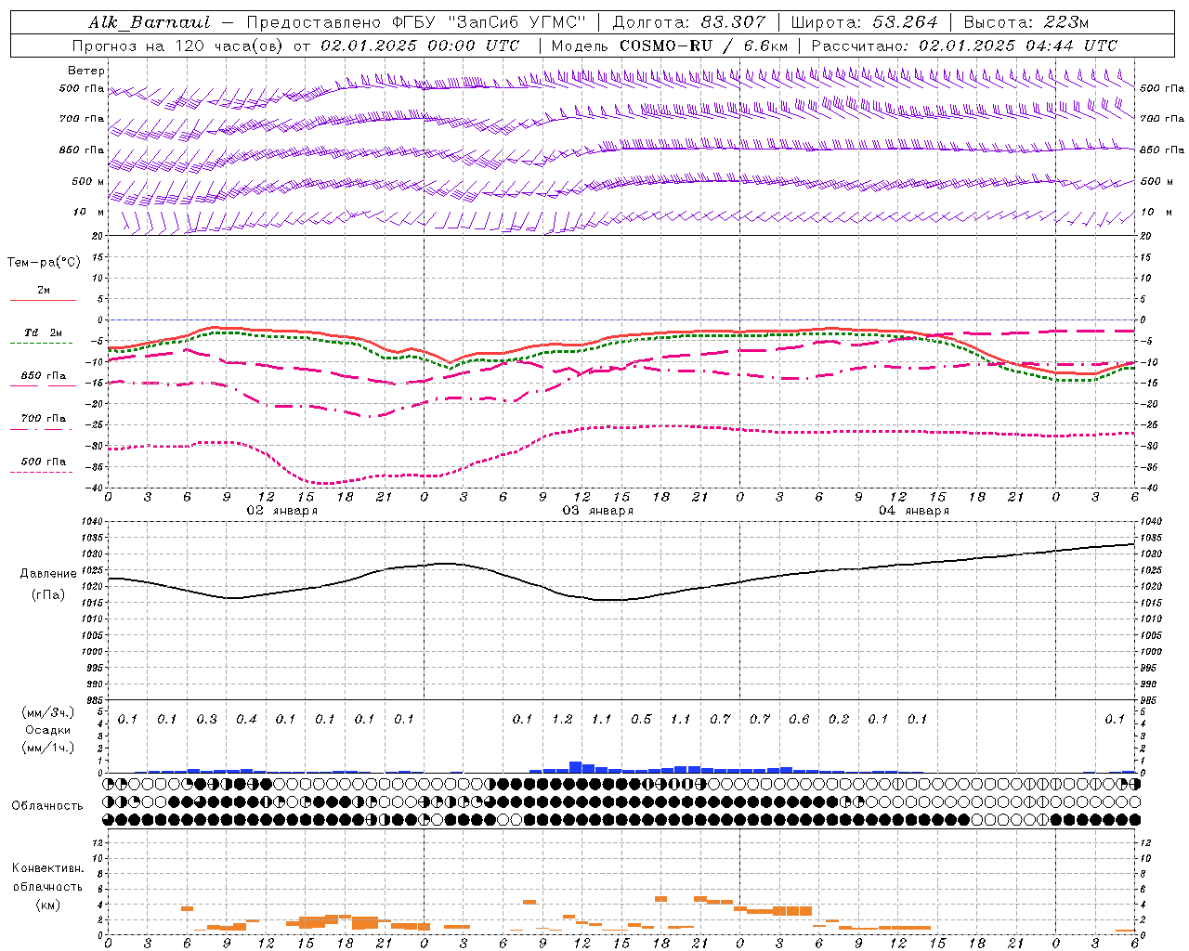Click the tallest blue hourly precipitation bar
The image size is (1189, 951).
(x=575, y=767)
